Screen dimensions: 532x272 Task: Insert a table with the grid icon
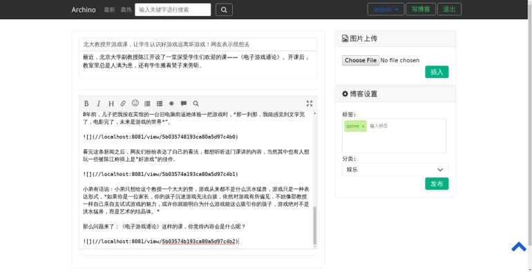tap(147, 104)
